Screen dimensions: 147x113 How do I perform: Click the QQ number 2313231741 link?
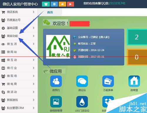point(117,3)
